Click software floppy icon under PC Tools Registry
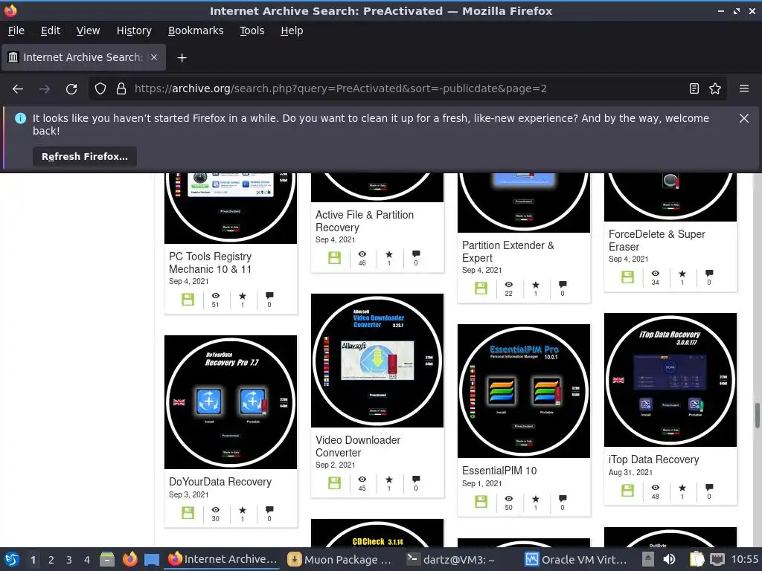This screenshot has height=571, width=762. click(188, 300)
